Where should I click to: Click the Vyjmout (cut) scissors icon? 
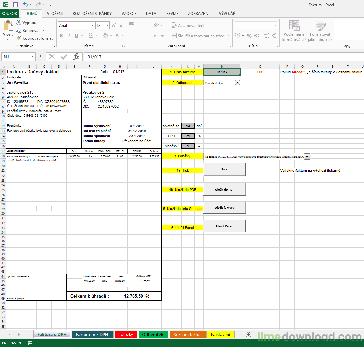tap(19, 23)
